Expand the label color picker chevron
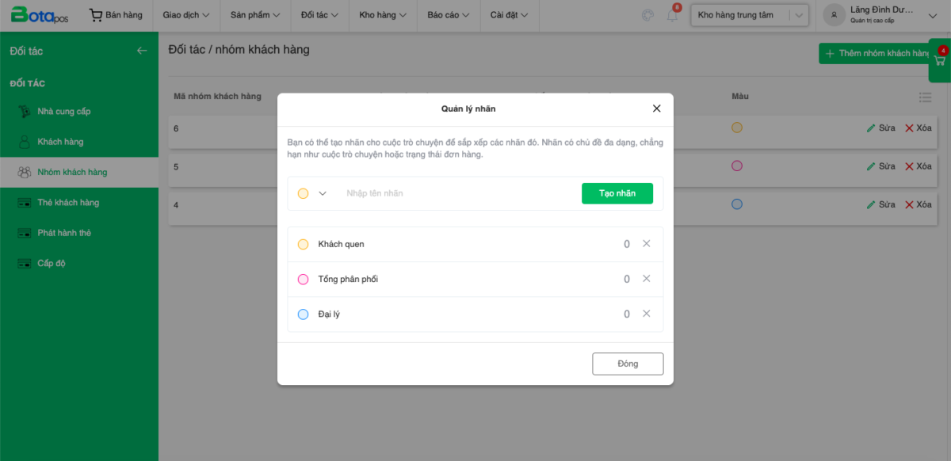 pos(323,193)
